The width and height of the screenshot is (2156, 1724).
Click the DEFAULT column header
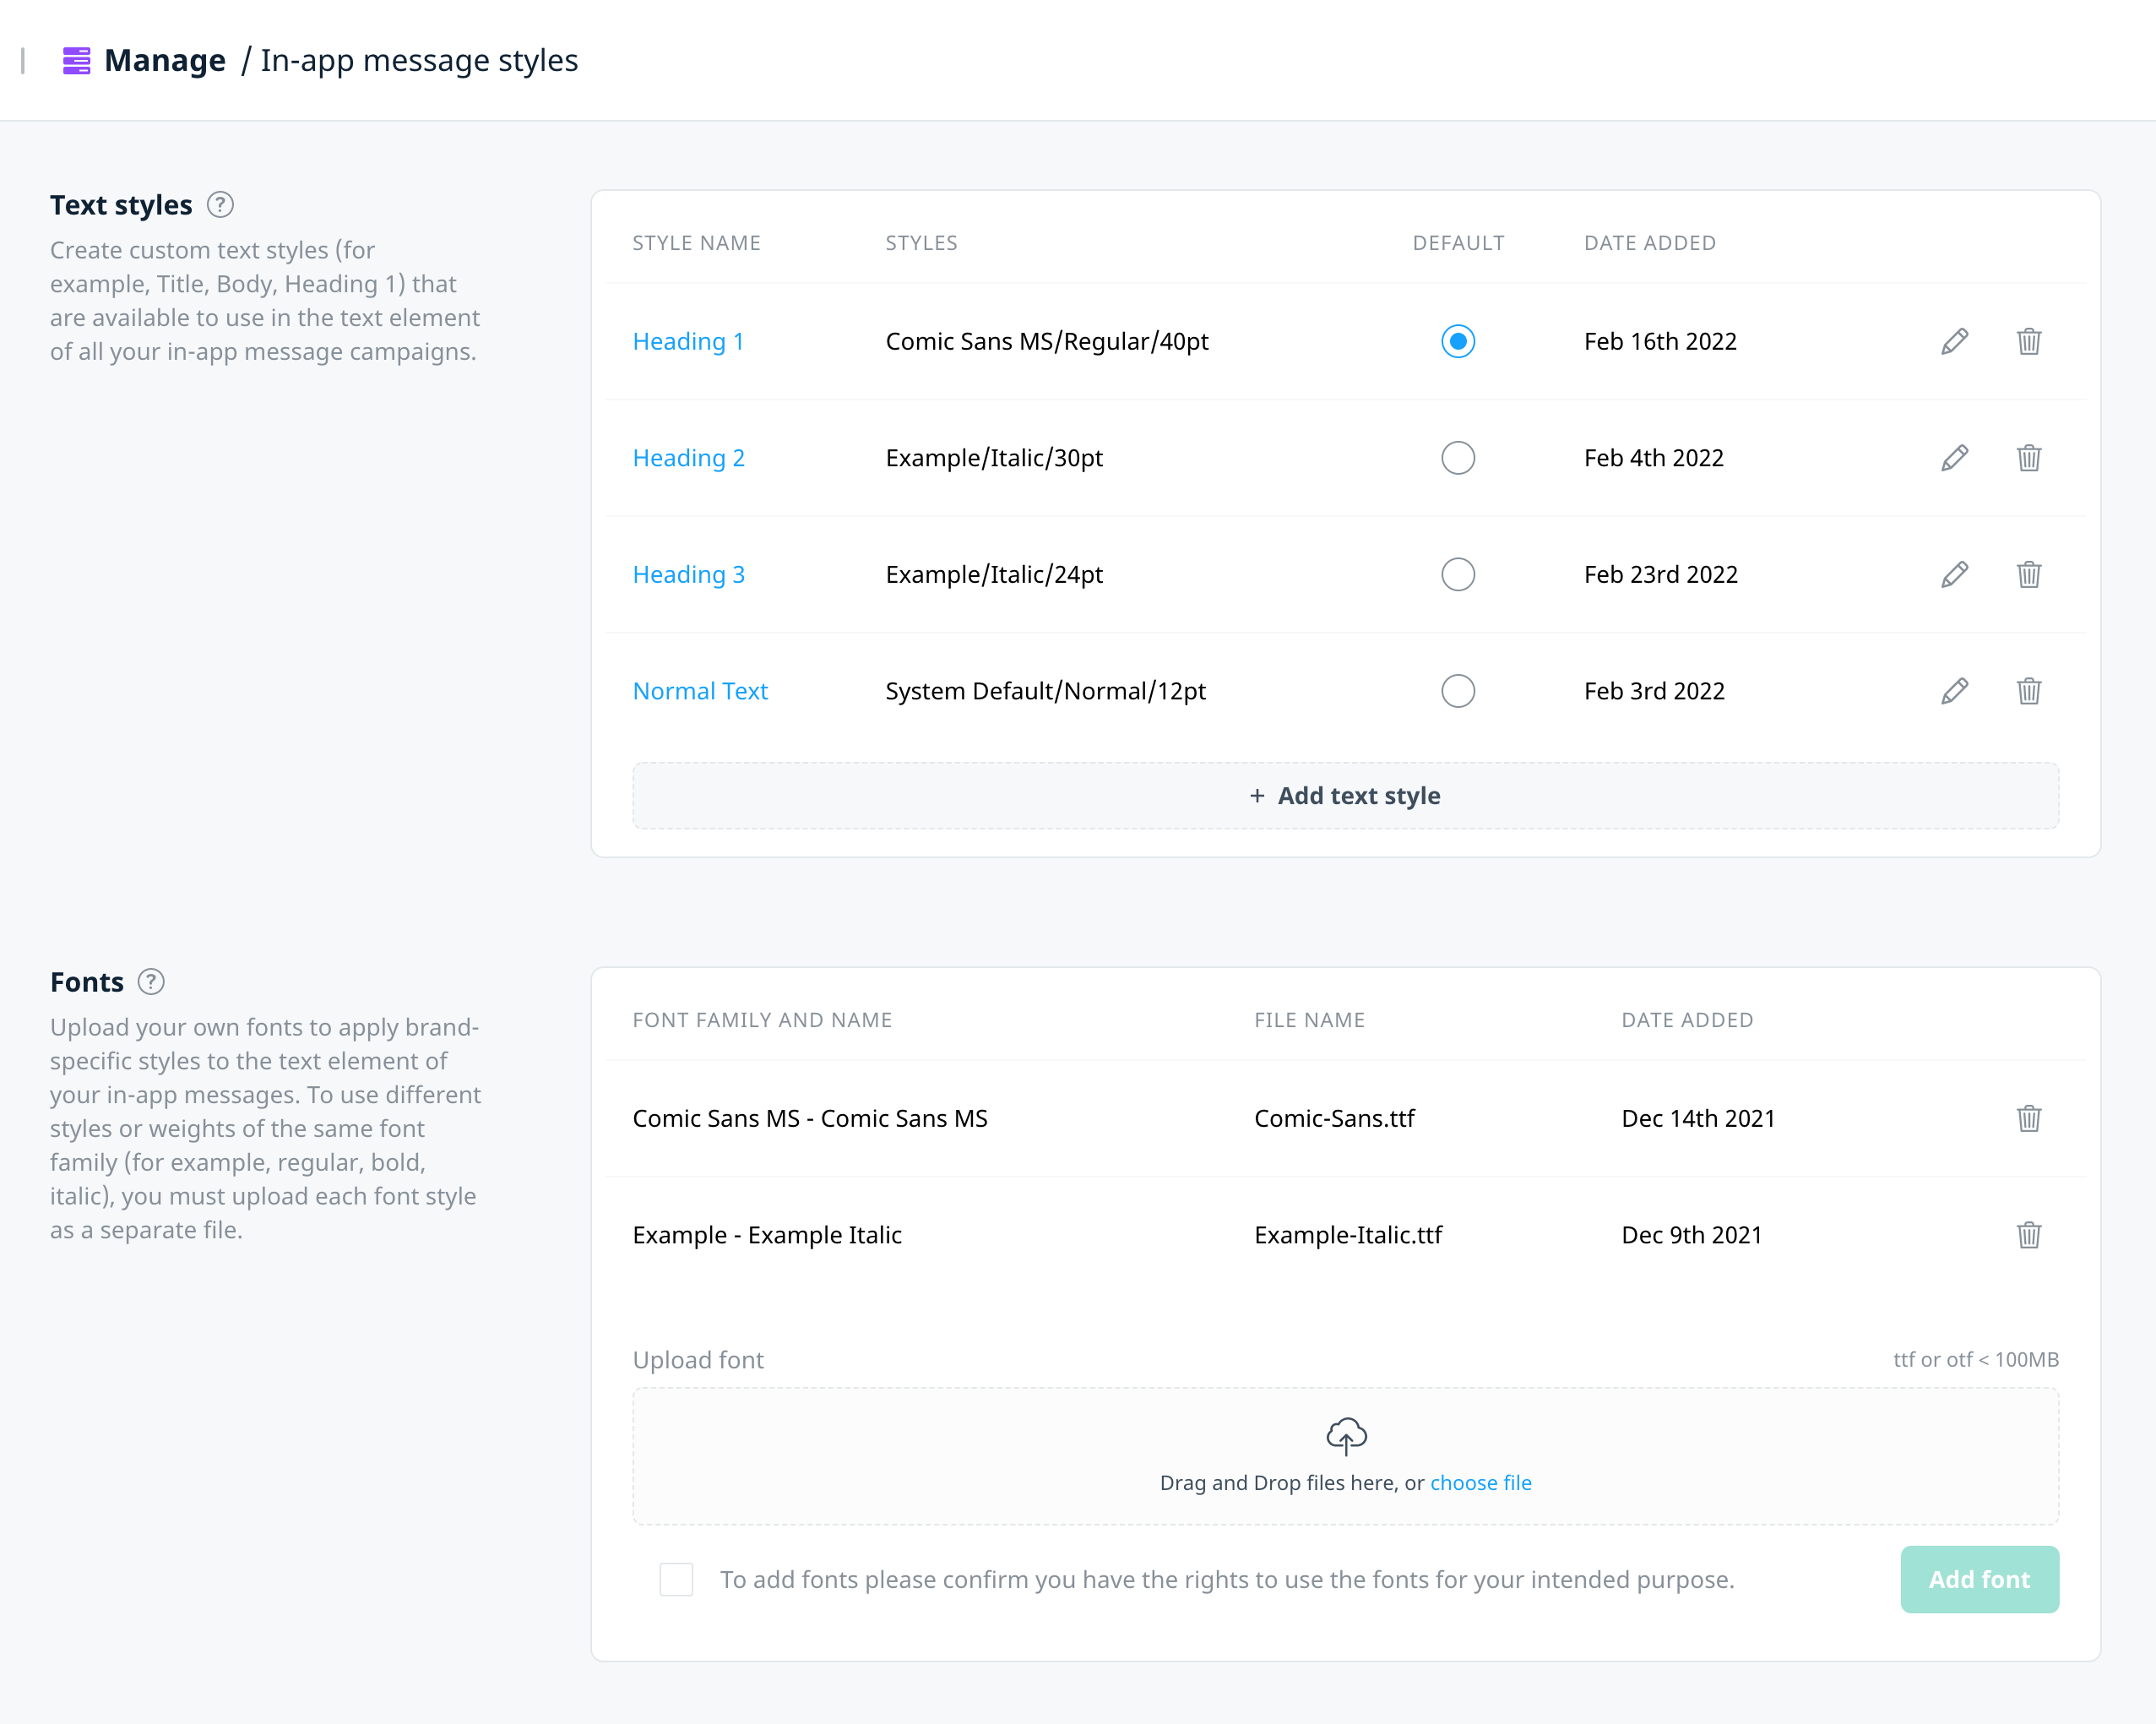pos(1458,243)
